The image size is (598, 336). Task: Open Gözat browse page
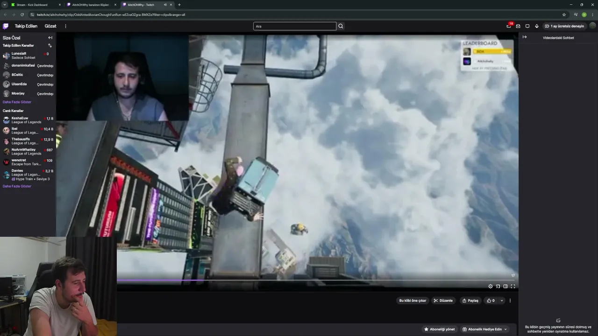[50, 26]
